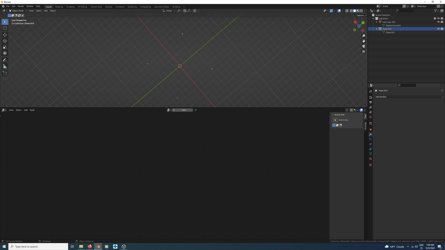The height and width of the screenshot is (250, 445).
Task: Switch perspective/orthographic with the grid icon
Action: click(x=364, y=51)
